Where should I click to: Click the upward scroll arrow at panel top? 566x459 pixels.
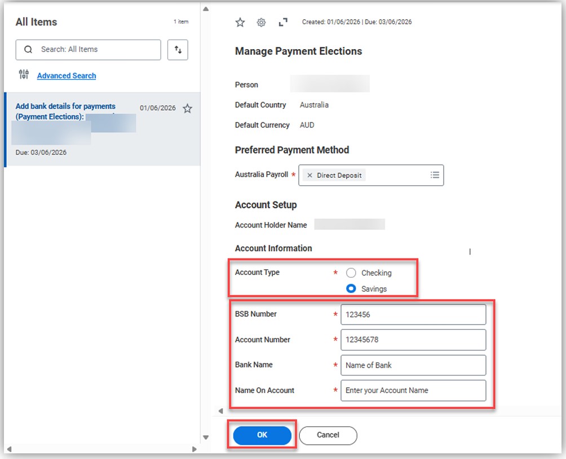pos(206,9)
